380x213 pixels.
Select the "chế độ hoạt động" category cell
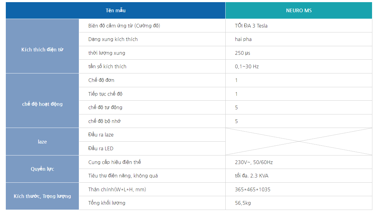coord(42,104)
